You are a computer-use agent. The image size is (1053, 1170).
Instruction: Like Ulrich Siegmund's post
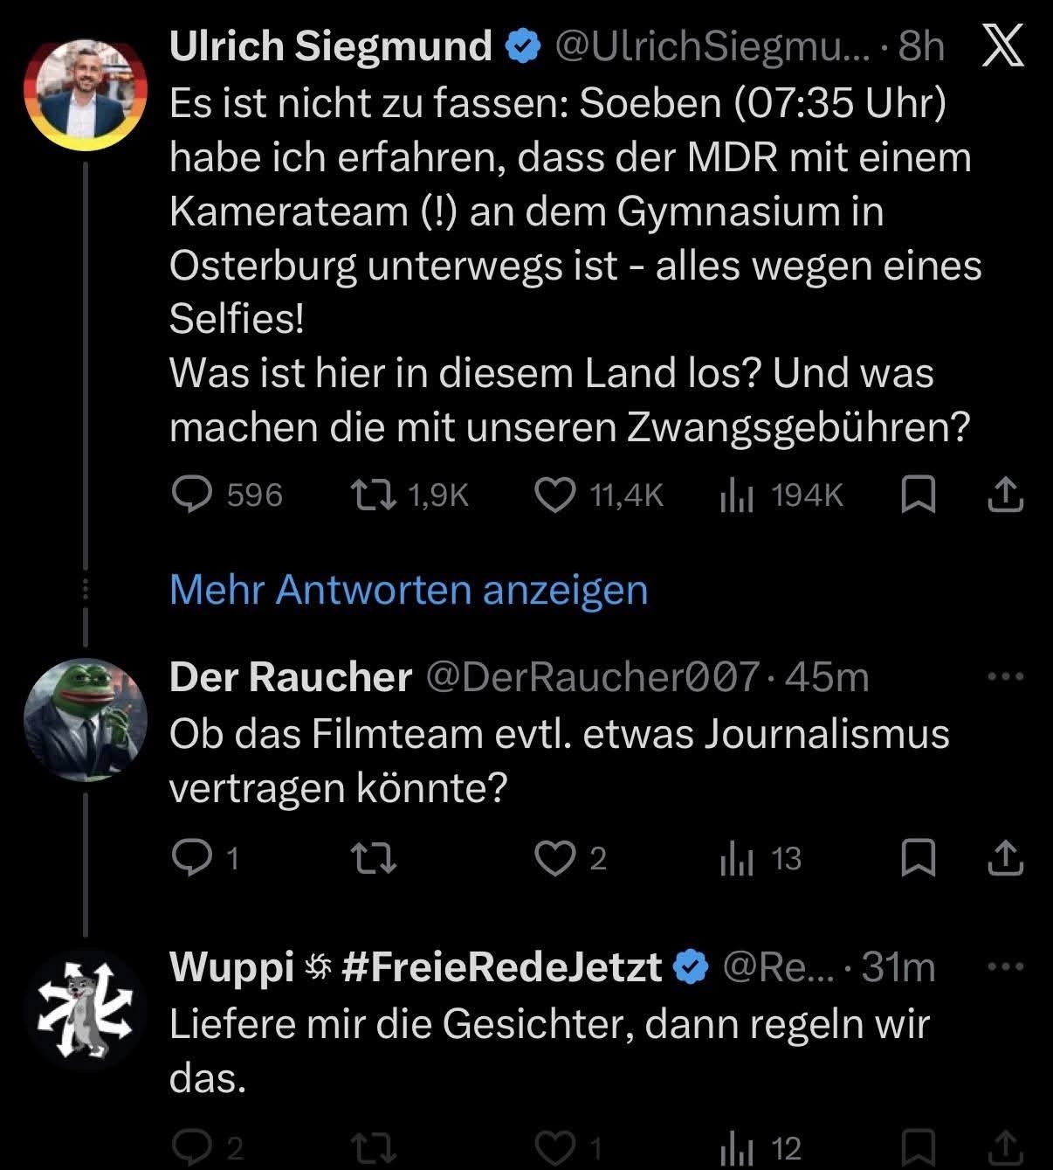(554, 495)
